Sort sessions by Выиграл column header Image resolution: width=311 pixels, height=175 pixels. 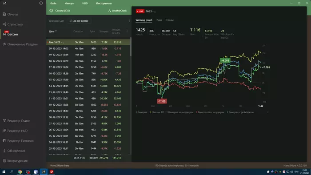[x=104, y=32]
